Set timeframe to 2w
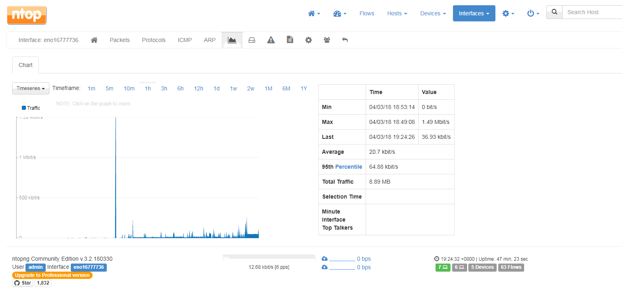622x291 pixels. (251, 88)
